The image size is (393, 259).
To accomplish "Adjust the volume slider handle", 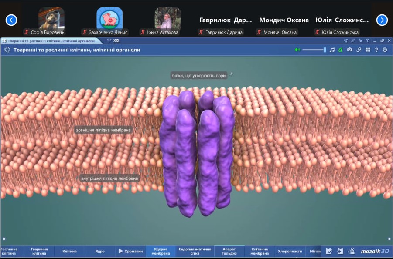I will click(x=325, y=50).
